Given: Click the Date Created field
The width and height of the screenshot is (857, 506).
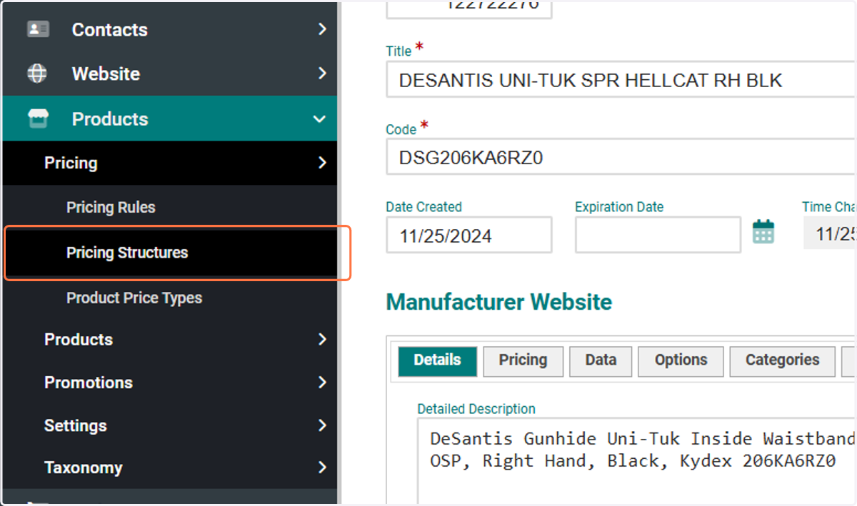Looking at the screenshot, I should (x=469, y=235).
